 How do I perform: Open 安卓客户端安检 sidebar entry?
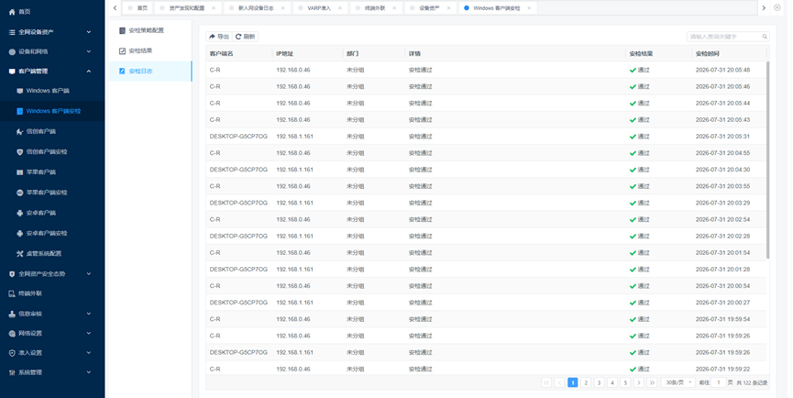coord(47,233)
